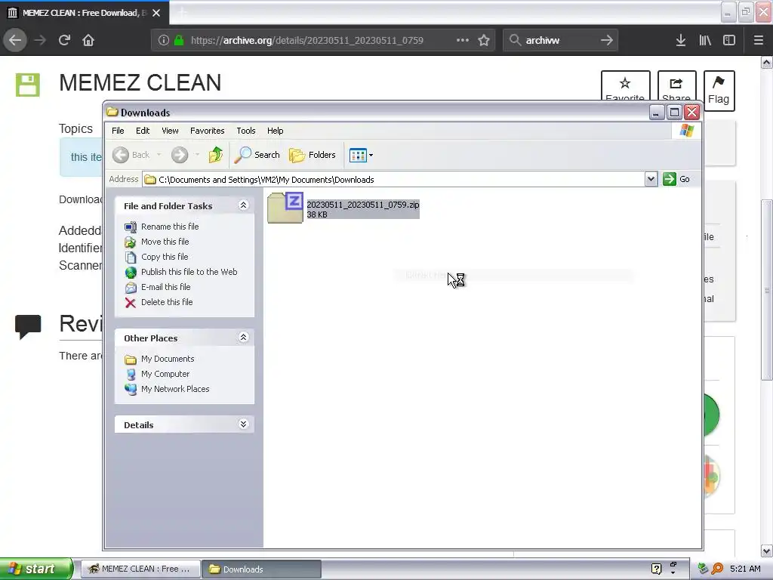Click the help question mark tray icon
Screen dimensions: 773x580
(656, 569)
